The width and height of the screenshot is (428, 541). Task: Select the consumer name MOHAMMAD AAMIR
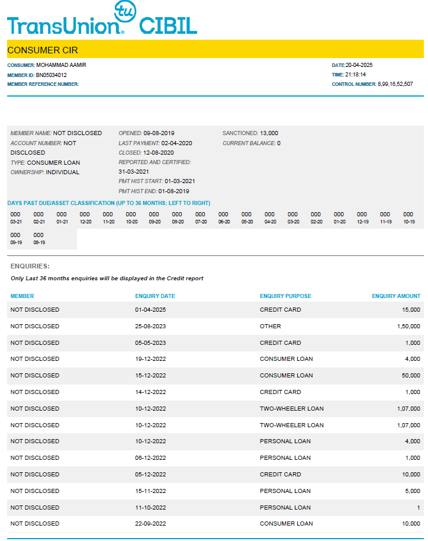pos(62,65)
